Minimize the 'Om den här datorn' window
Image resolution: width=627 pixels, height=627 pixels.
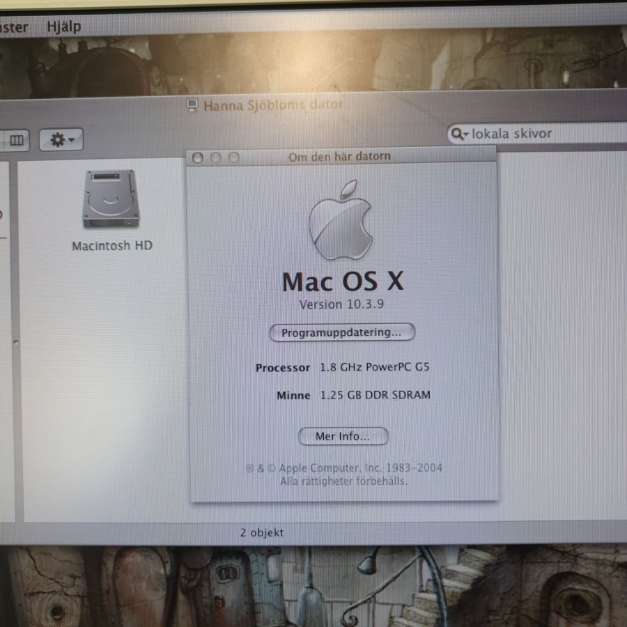pos(215,158)
